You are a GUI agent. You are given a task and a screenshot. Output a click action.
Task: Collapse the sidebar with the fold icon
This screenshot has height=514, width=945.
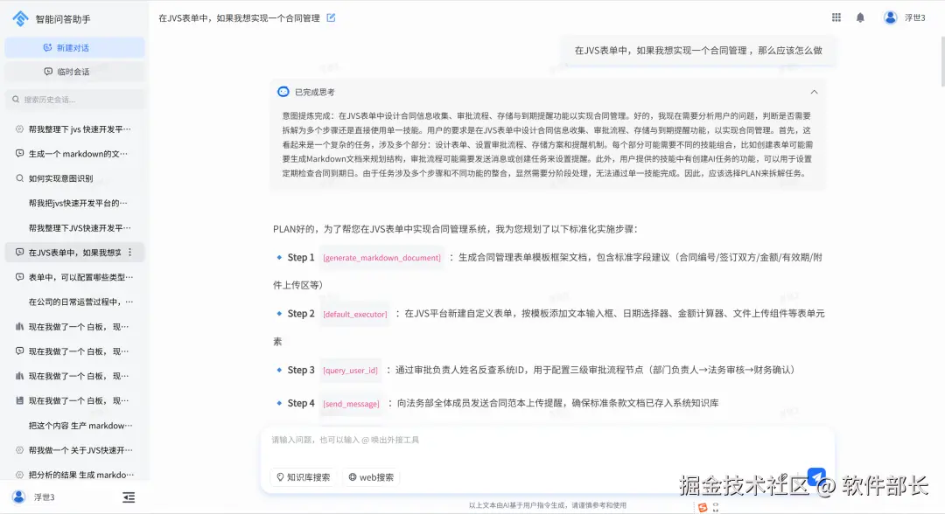tap(129, 497)
